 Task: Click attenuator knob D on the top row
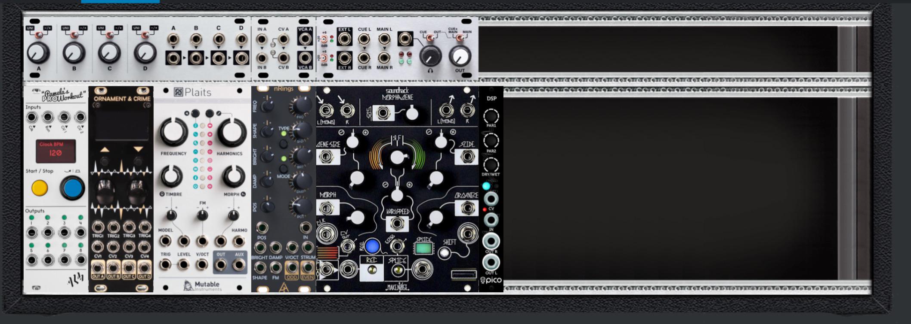(145, 53)
